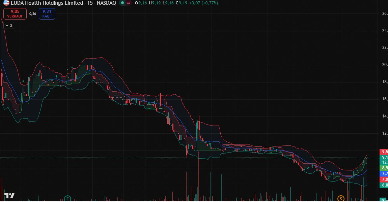Click the blue 7,7 moving average price label
388x202 pixels.
click(x=384, y=174)
